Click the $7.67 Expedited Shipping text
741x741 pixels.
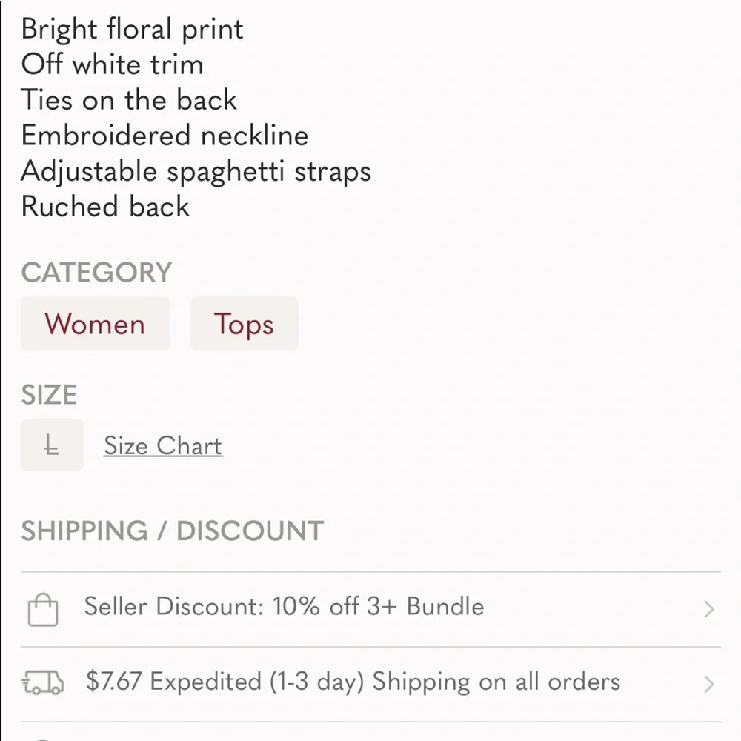tap(353, 682)
